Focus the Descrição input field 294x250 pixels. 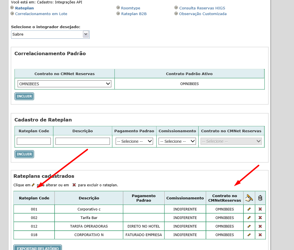pyautogui.click(x=82, y=141)
